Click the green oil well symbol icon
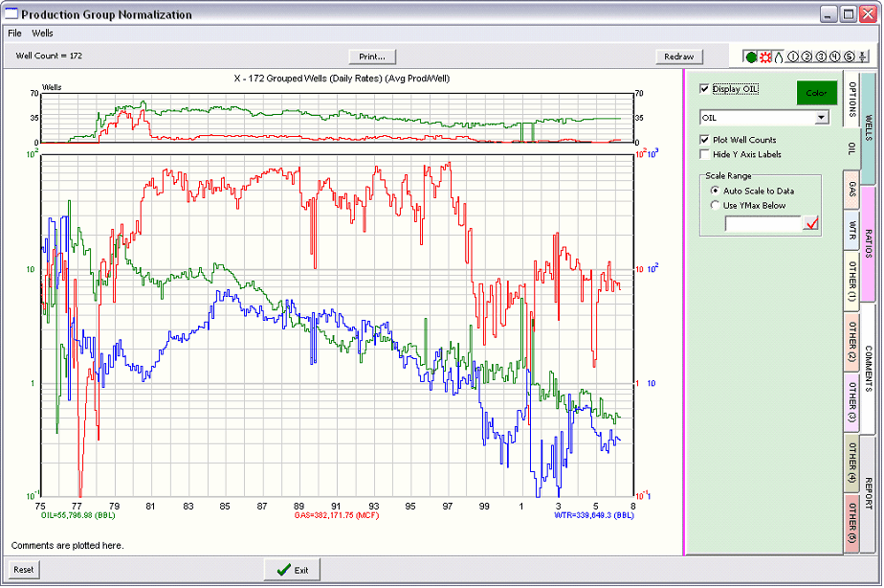This screenshot has width=884, height=588. [751, 57]
